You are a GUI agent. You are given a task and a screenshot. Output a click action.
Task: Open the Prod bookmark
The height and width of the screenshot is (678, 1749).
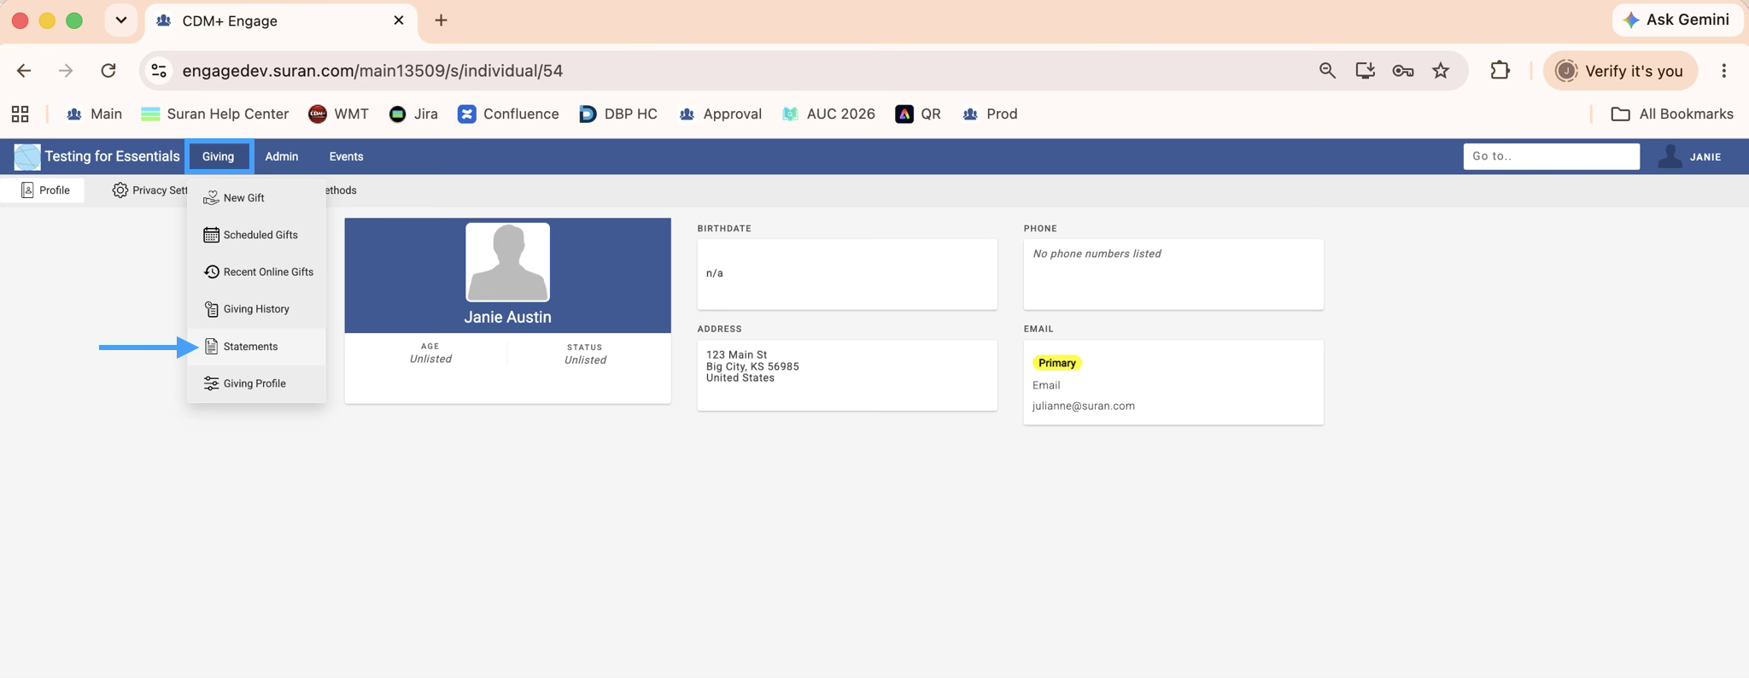(x=990, y=114)
